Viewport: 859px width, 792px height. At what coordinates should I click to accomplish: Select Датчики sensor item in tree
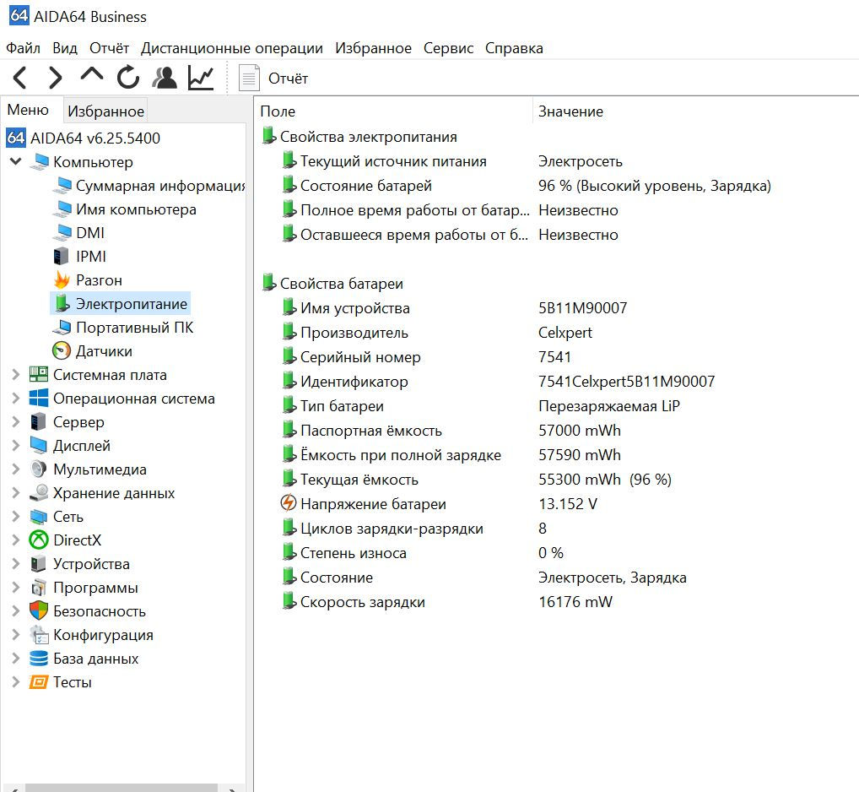(103, 351)
